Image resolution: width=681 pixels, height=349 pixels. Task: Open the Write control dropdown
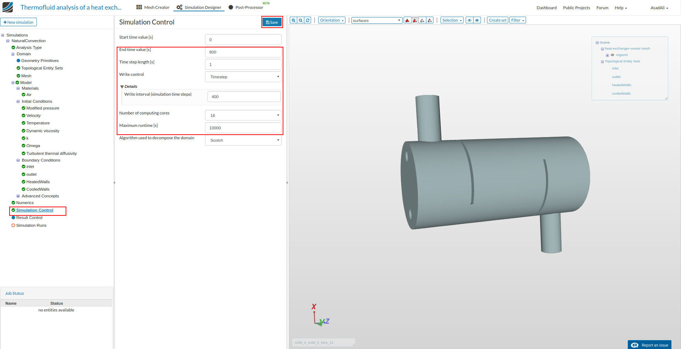pyautogui.click(x=243, y=77)
